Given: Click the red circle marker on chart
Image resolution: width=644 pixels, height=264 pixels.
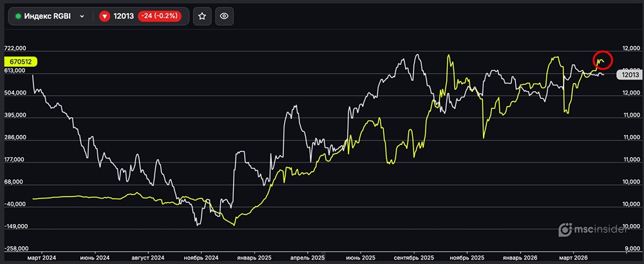Looking at the screenshot, I should click(602, 60).
